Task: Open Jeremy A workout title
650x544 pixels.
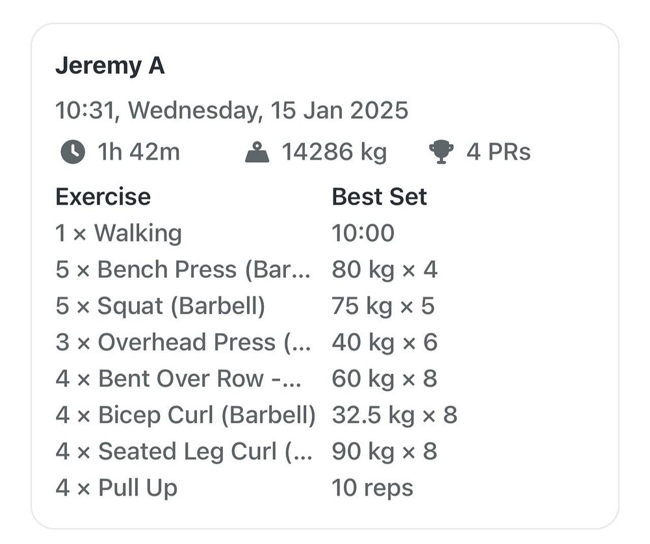Action: pyautogui.click(x=110, y=66)
